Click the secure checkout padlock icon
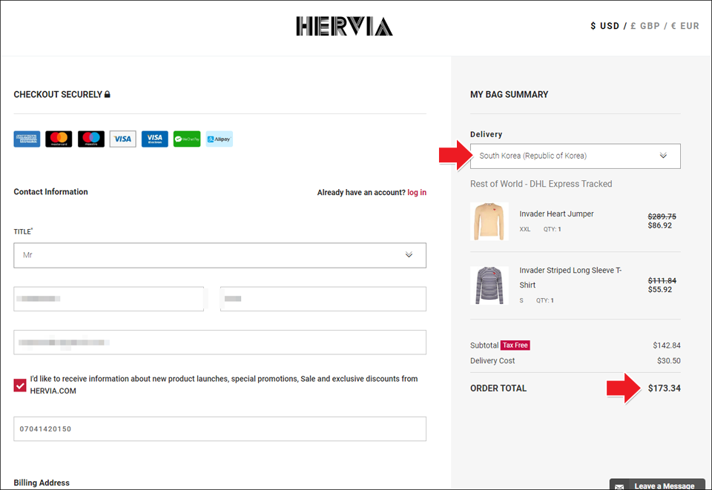The width and height of the screenshot is (712, 490). (x=107, y=94)
